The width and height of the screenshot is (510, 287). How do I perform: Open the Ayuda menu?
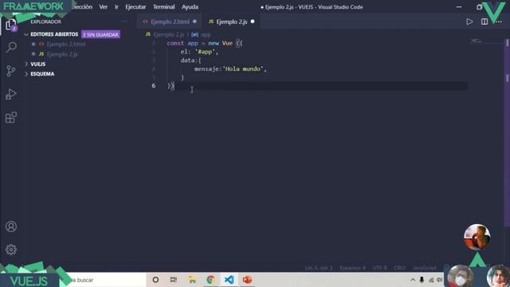190,7
